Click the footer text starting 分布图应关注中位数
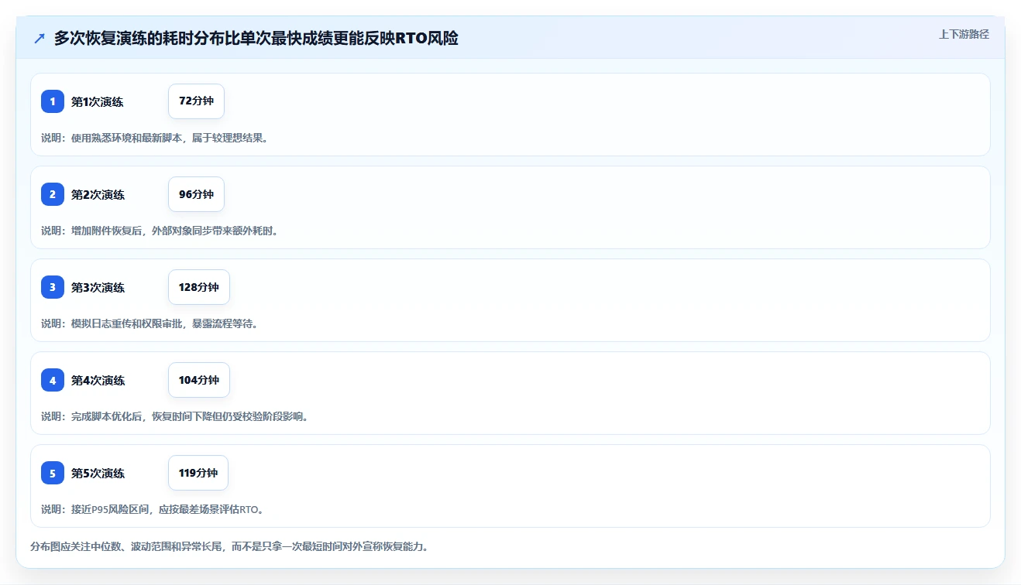 (x=229, y=546)
